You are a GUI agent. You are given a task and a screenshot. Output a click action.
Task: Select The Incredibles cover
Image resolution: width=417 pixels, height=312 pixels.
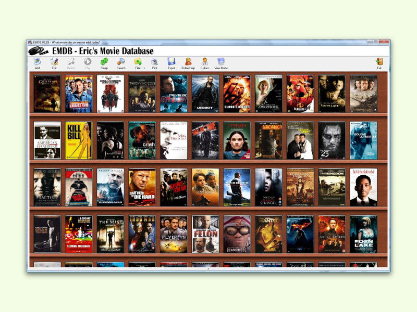click(300, 94)
